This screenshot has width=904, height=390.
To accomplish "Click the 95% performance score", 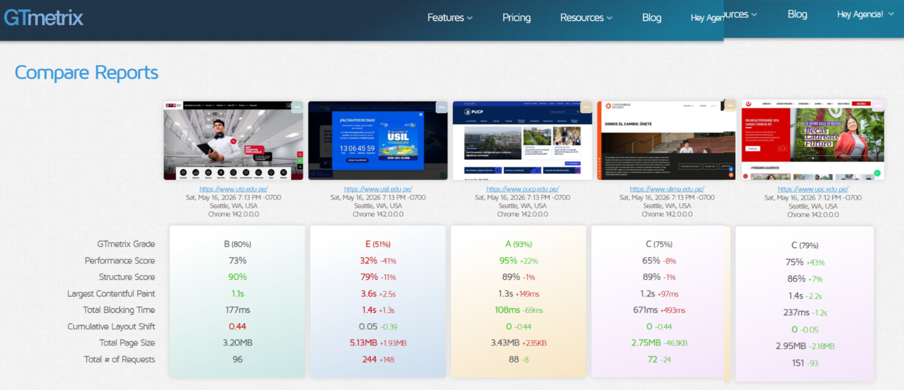I will click(508, 260).
